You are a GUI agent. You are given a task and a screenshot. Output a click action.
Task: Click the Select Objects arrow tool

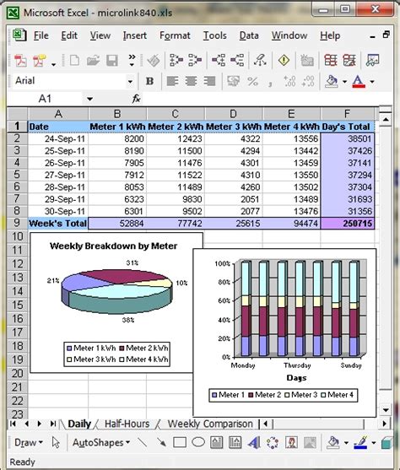click(x=56, y=442)
